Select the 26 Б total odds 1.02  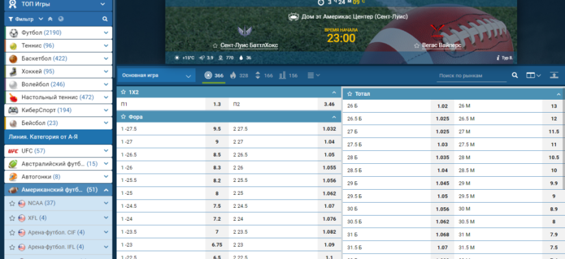coord(442,106)
